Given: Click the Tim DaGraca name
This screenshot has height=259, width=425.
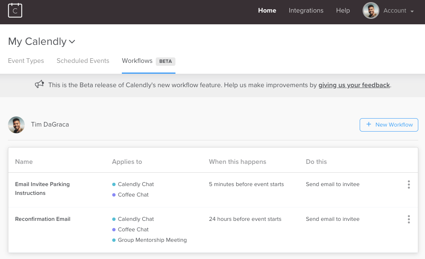Looking at the screenshot, I should tap(50, 124).
